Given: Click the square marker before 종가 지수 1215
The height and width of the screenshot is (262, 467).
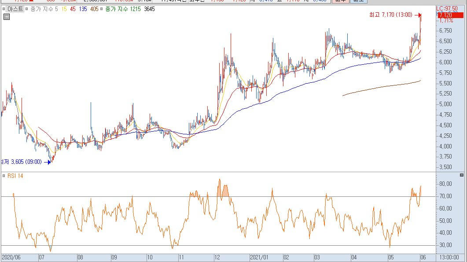Looking at the screenshot, I should click(102, 9).
